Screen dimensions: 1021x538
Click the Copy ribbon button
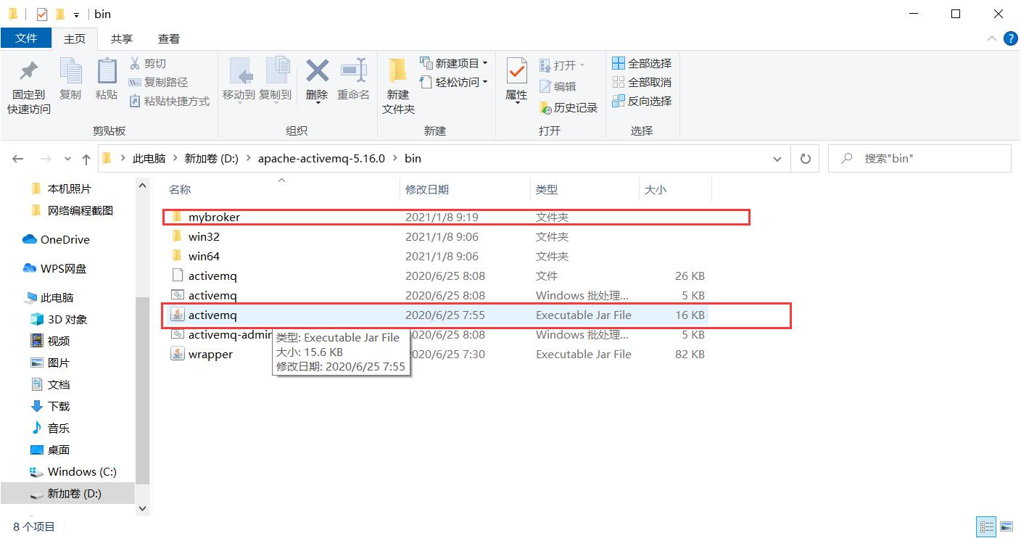tap(70, 80)
